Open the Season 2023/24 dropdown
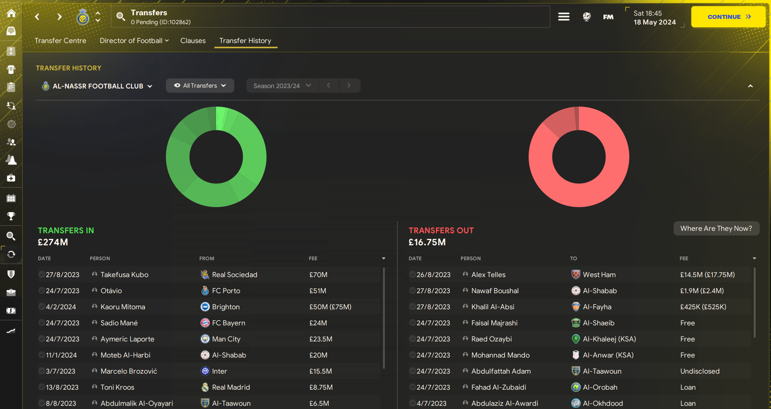Viewport: 771px width, 409px height. coord(282,86)
